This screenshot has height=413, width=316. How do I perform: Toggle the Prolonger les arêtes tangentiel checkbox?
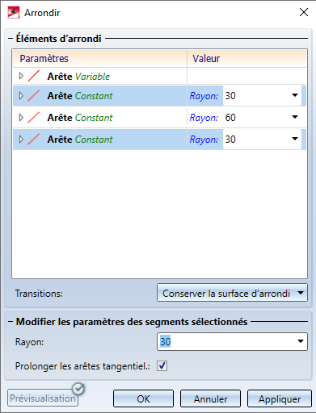coord(162,365)
